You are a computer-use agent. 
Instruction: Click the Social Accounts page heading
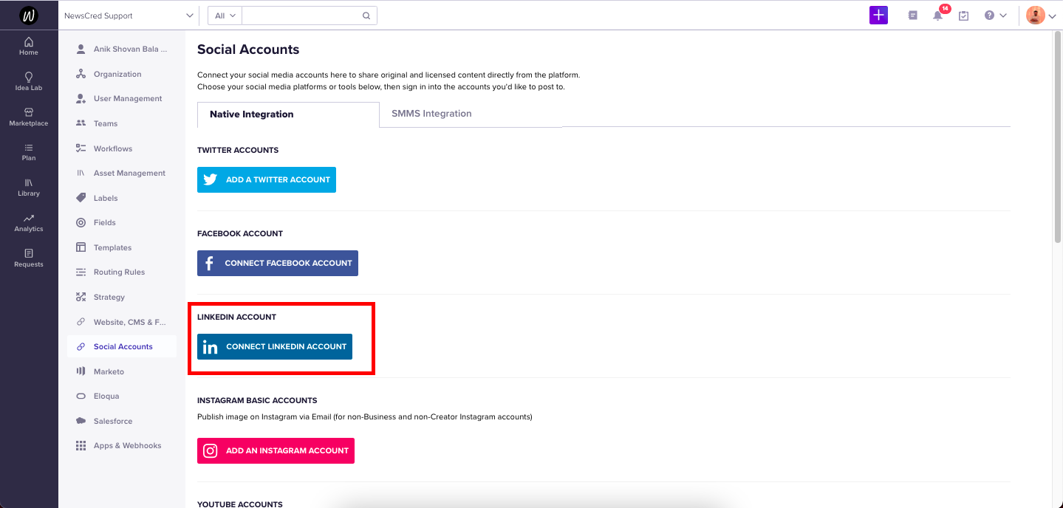point(248,50)
